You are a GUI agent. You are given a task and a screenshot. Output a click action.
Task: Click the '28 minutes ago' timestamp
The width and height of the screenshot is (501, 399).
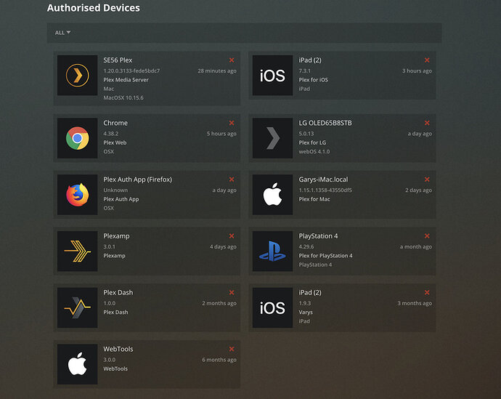217,70
